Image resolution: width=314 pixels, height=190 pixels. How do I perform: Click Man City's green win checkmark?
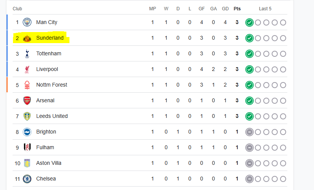click(249, 23)
